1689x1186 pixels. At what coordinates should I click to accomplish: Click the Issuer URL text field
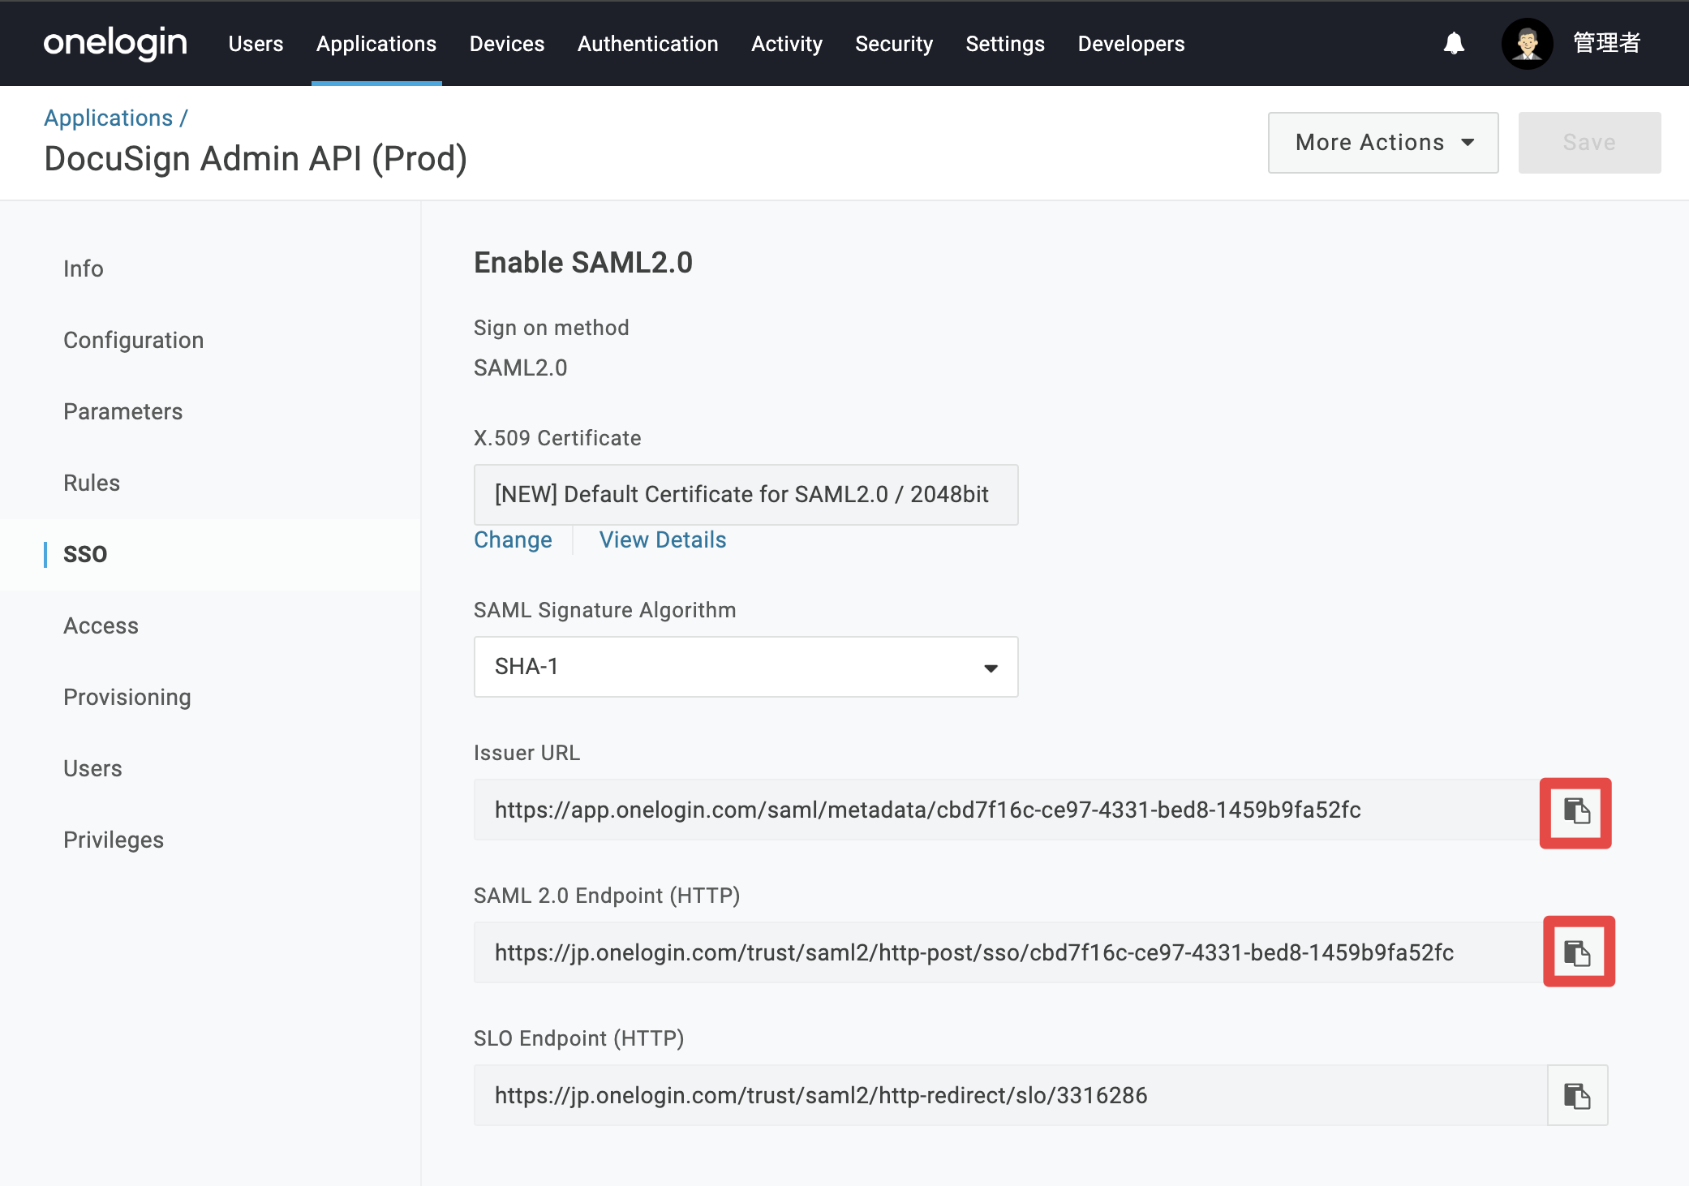point(1008,810)
